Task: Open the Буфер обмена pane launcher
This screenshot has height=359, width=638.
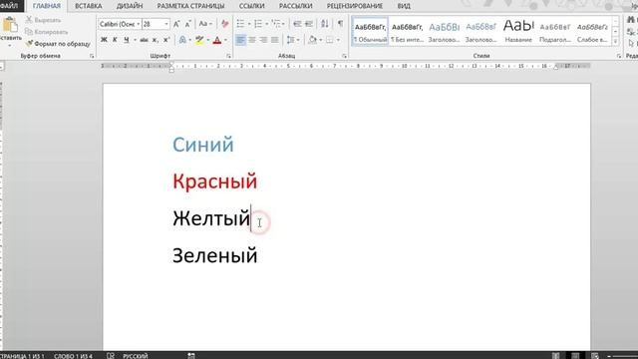Action: tap(92, 56)
